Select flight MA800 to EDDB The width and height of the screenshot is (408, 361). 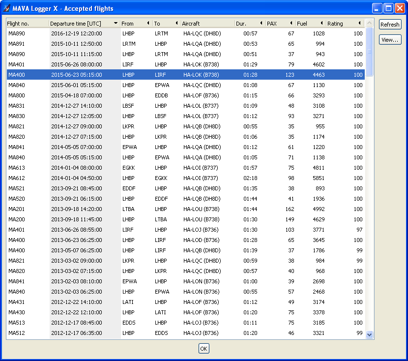pyautogui.click(x=185, y=95)
